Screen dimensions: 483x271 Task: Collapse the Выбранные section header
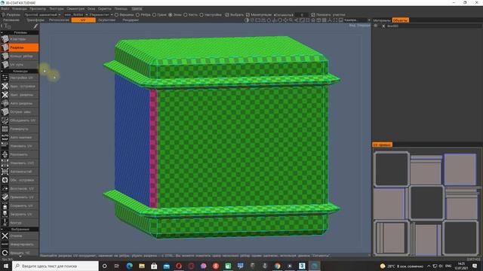pyautogui.click(x=20, y=229)
